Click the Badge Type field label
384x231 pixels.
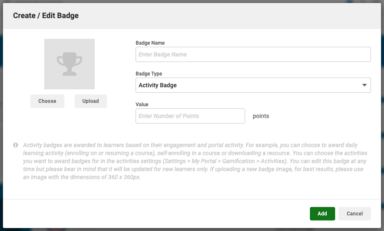[x=149, y=74]
